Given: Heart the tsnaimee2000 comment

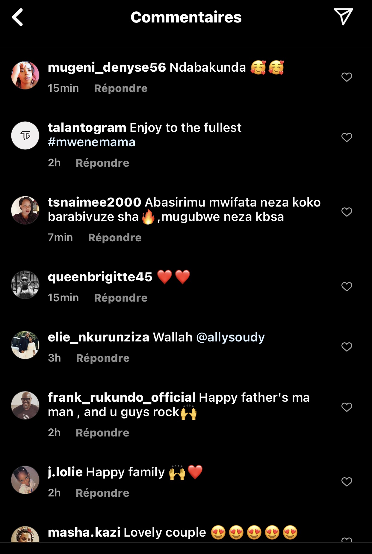Looking at the screenshot, I should (x=347, y=212).
